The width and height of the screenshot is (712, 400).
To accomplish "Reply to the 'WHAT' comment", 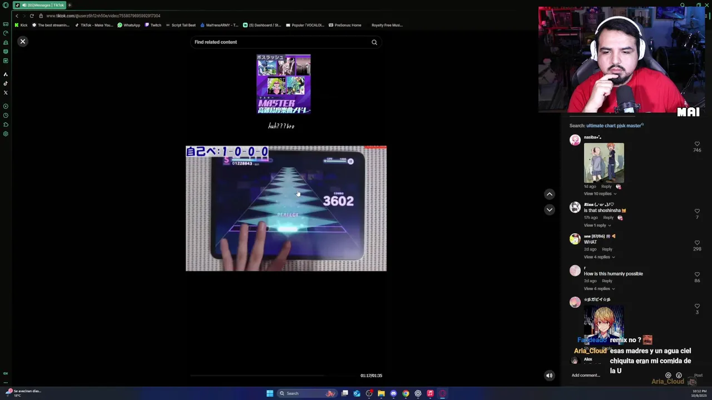I will [607, 249].
